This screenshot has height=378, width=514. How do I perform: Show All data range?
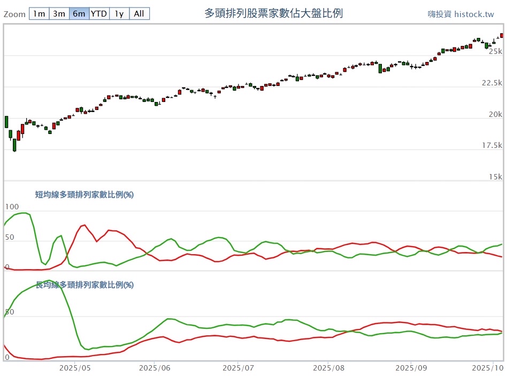[x=139, y=14]
